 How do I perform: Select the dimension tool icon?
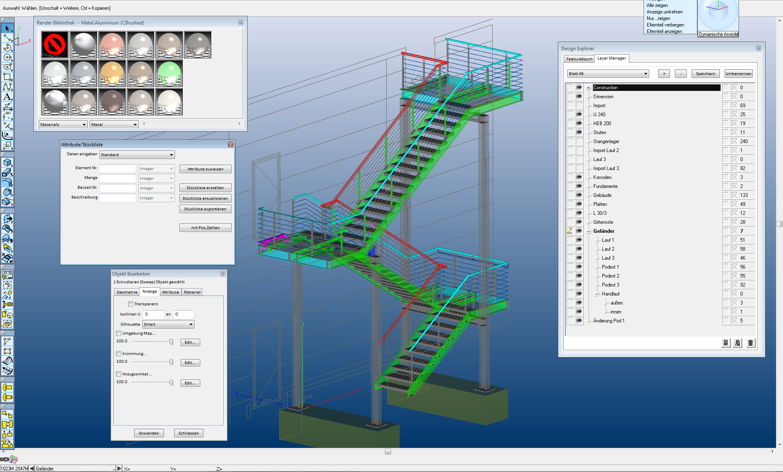pos(7,106)
